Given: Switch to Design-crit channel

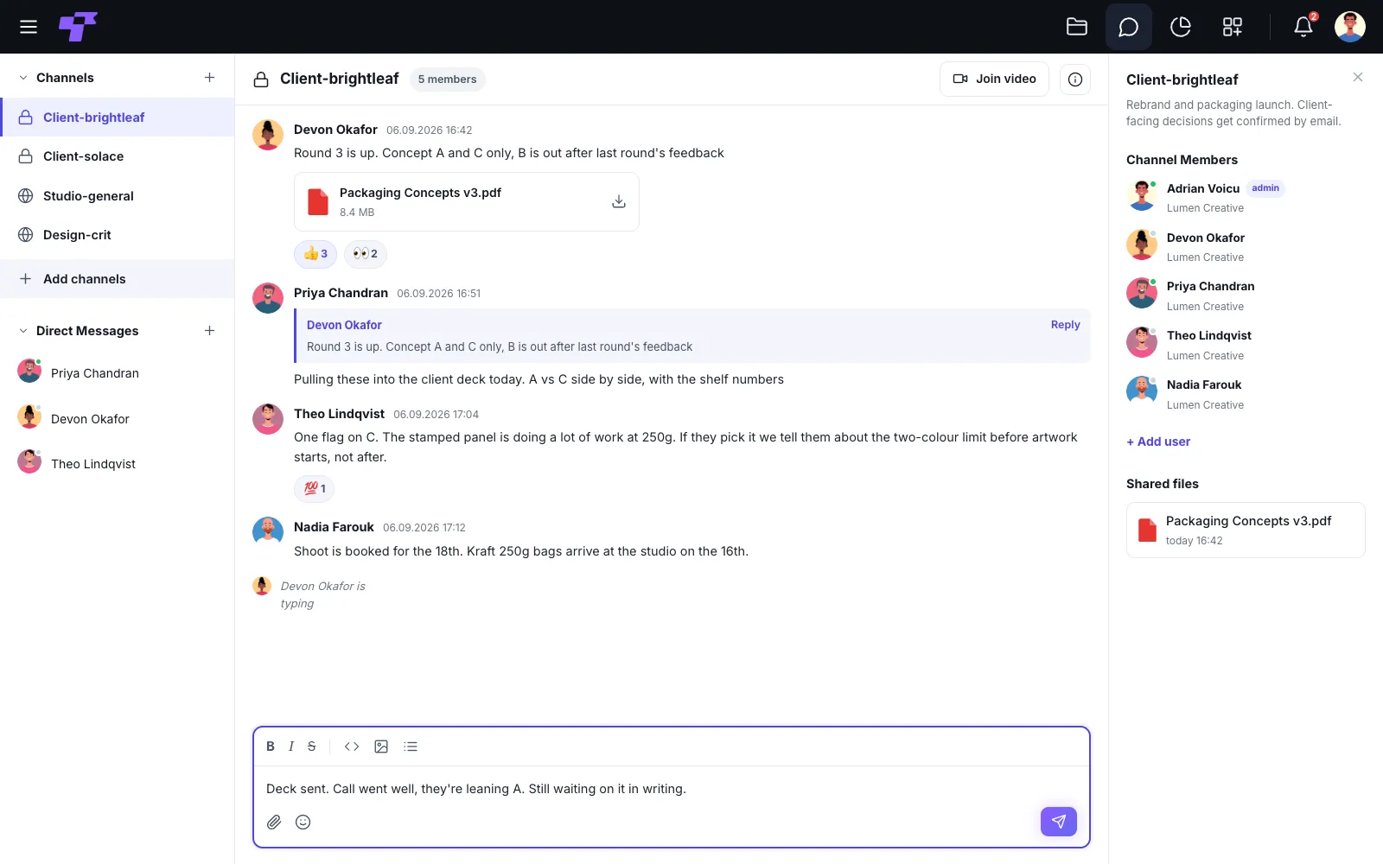Looking at the screenshot, I should [118, 235].
